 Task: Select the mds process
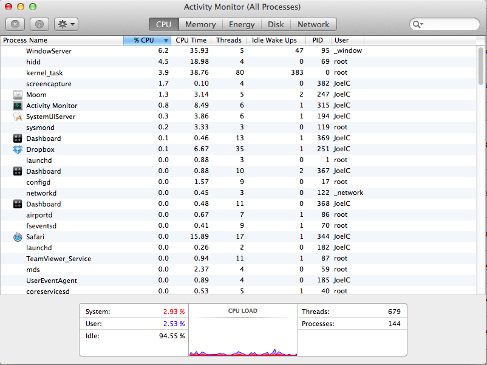click(33, 270)
